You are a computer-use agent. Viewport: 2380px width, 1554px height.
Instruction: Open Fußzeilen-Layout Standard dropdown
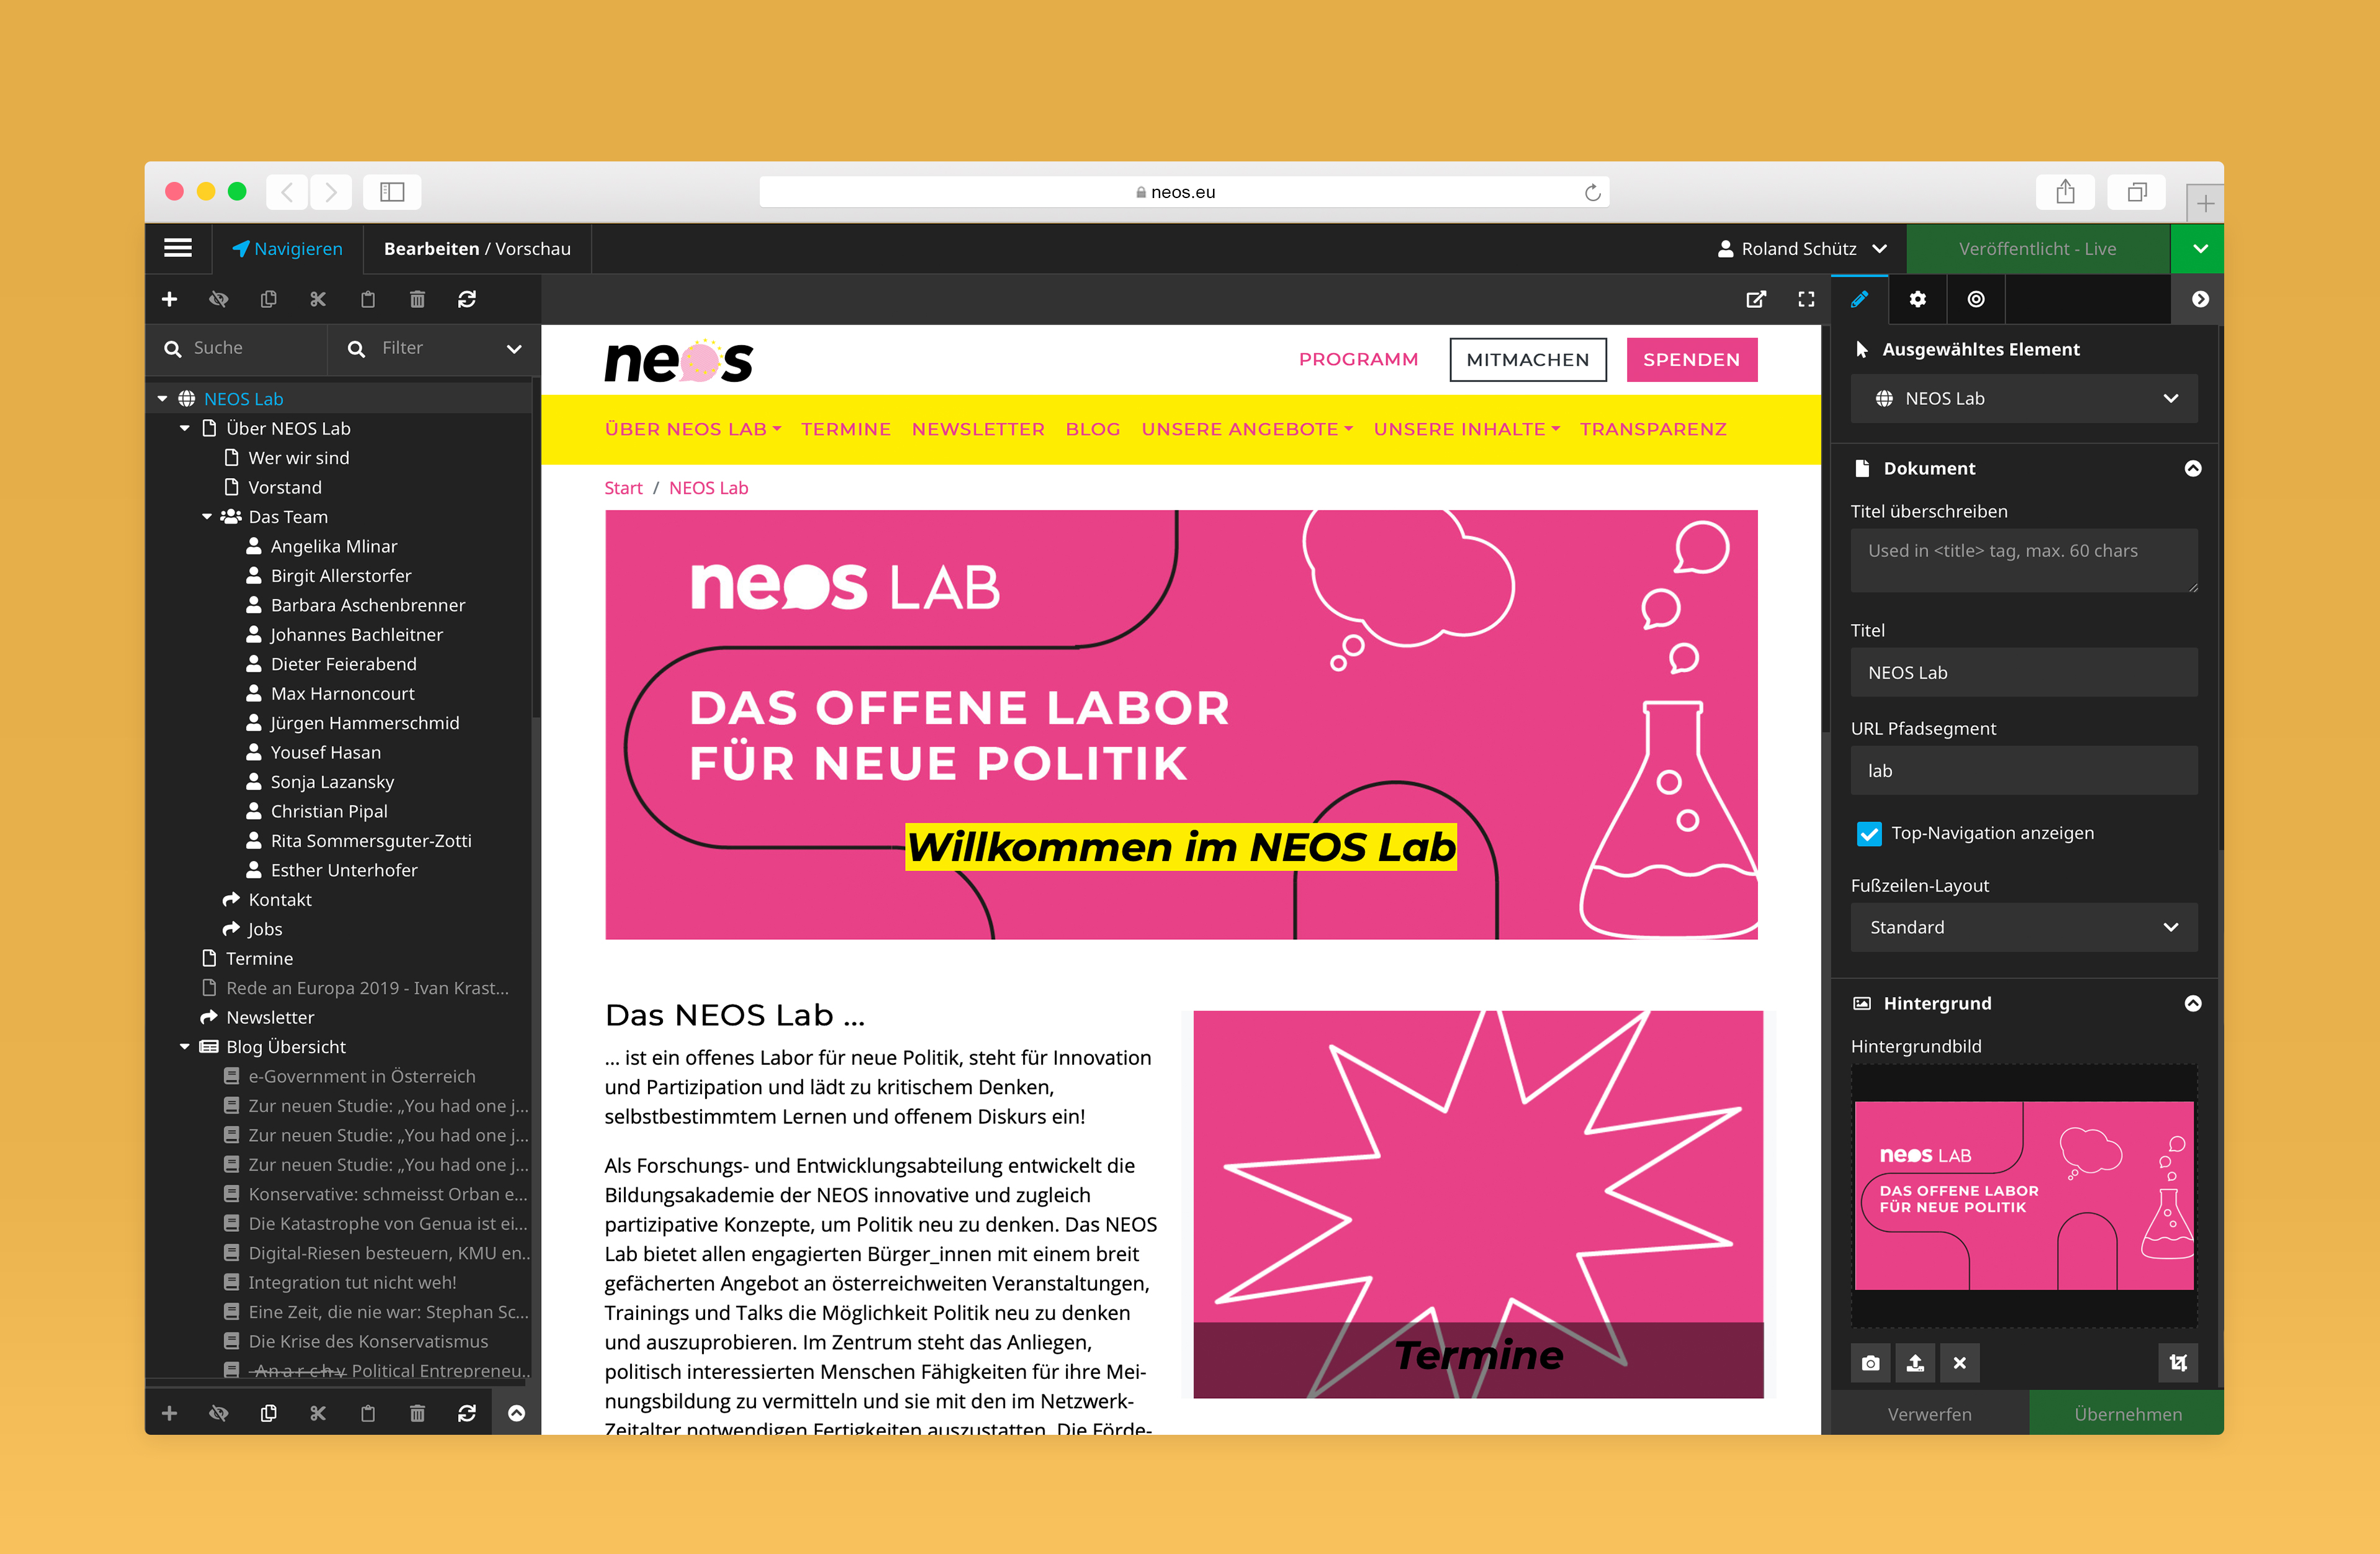[2024, 927]
